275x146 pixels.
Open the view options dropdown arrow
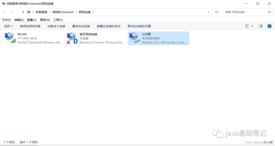tap(252, 26)
